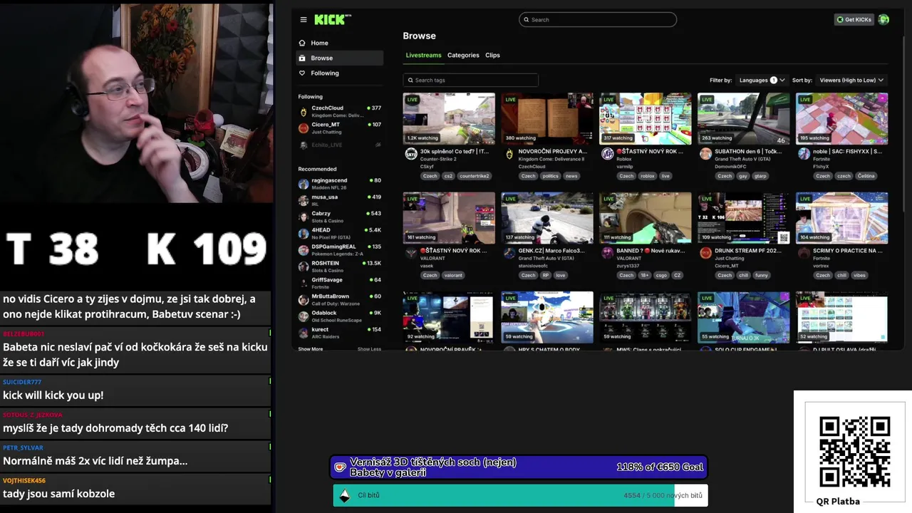Screen dimensions: 912x513
Task: Click the Grand Theft Auto V (GTA) link under SUBATHON
Action: 742,160
